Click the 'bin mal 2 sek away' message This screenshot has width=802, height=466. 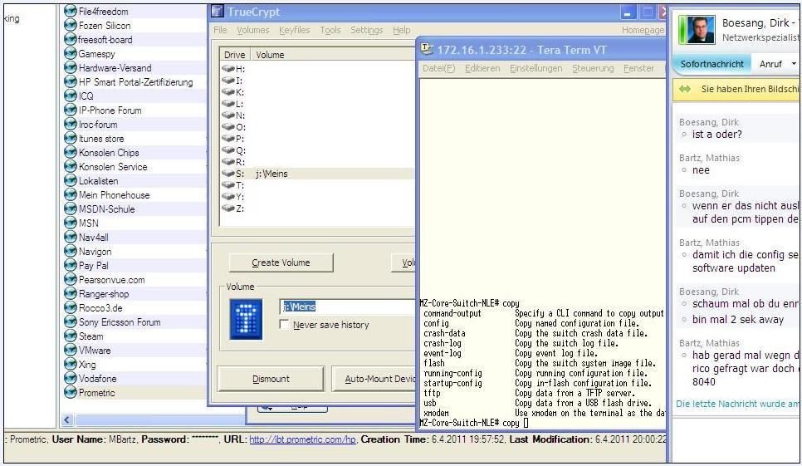tap(737, 320)
